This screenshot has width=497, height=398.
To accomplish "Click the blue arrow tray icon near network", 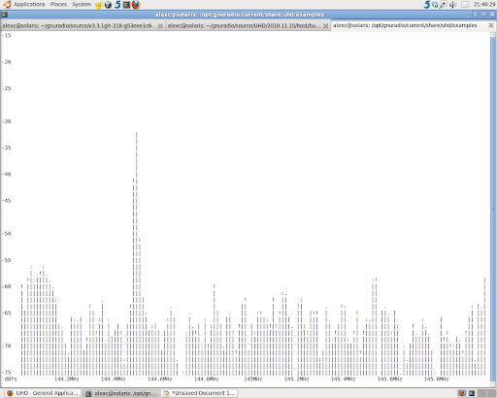I will (x=427, y=5).
